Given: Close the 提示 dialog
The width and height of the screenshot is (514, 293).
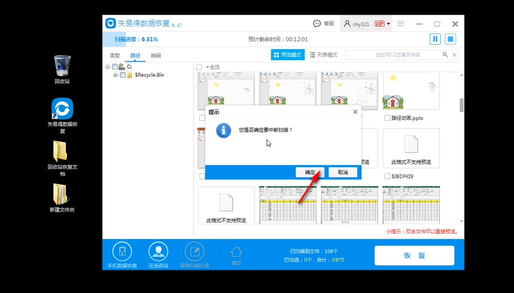Looking at the screenshot, I should point(355,112).
